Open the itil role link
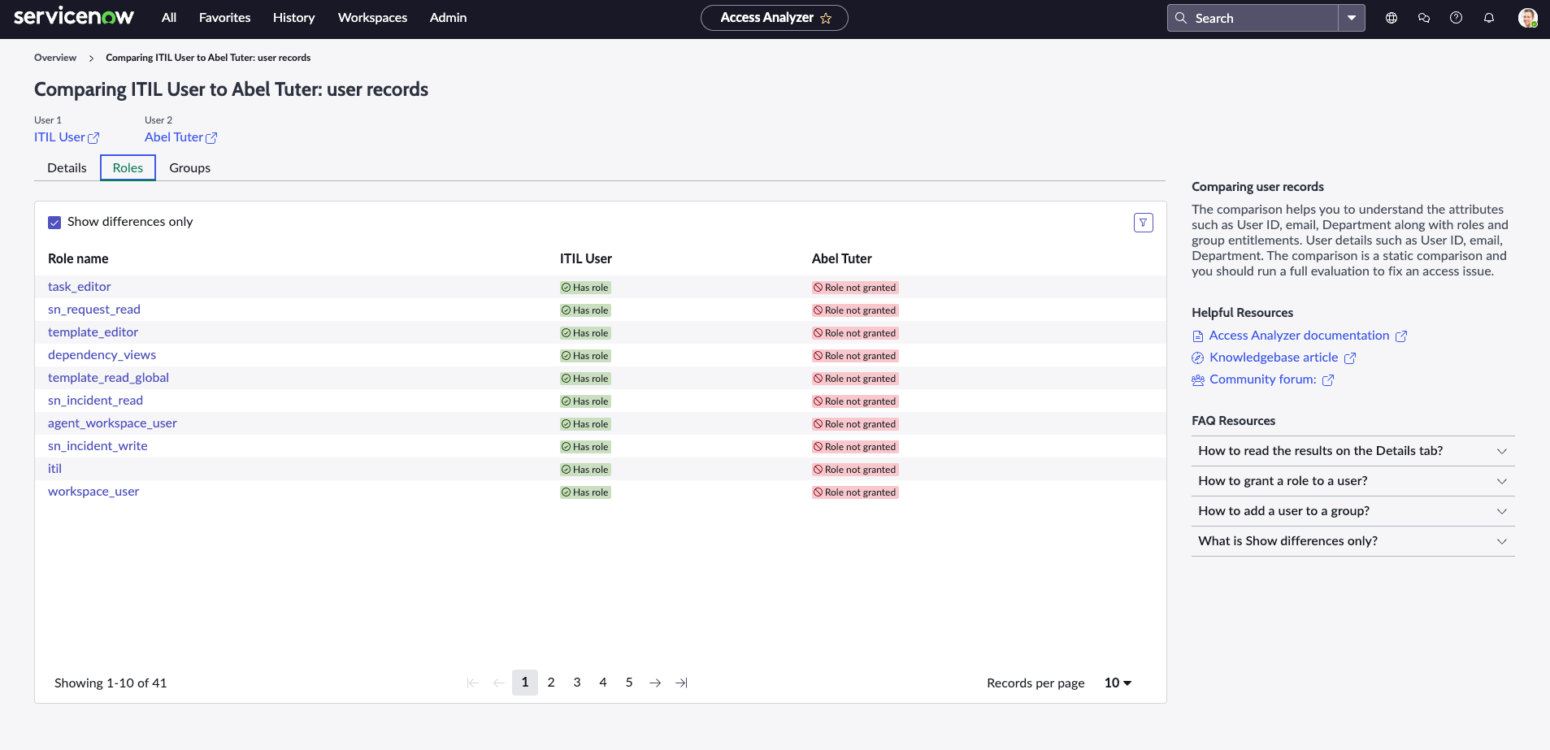The image size is (1550, 750). 54,469
